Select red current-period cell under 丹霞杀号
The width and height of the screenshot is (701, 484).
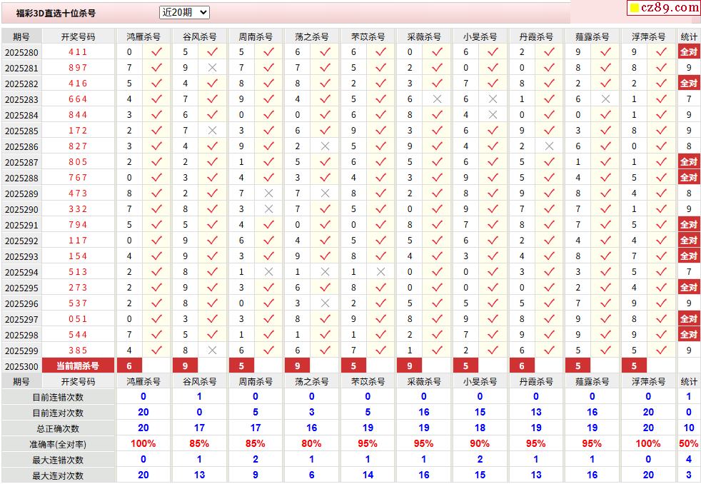[522, 365]
